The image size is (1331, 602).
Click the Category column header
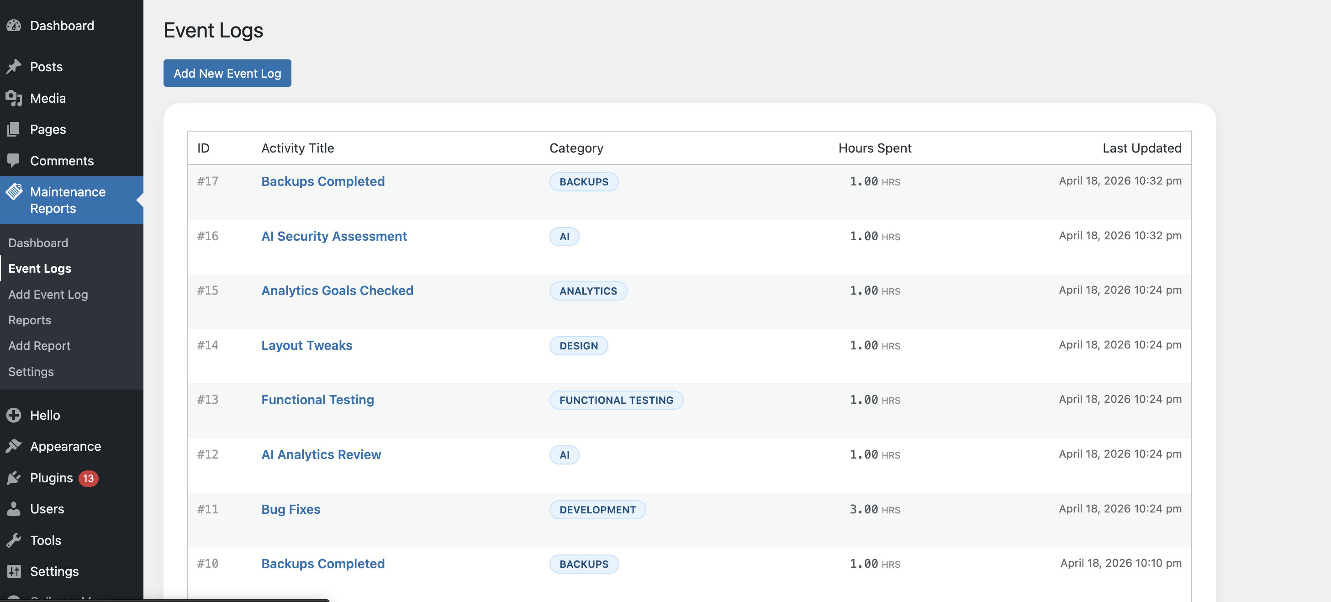pyautogui.click(x=576, y=148)
